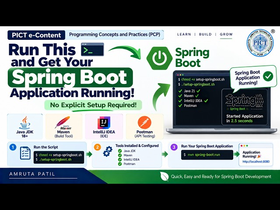Click "$ ./setup-springboot.sh" line on the laptop screen
Viewport: 280px width, 210px height.
196,84
